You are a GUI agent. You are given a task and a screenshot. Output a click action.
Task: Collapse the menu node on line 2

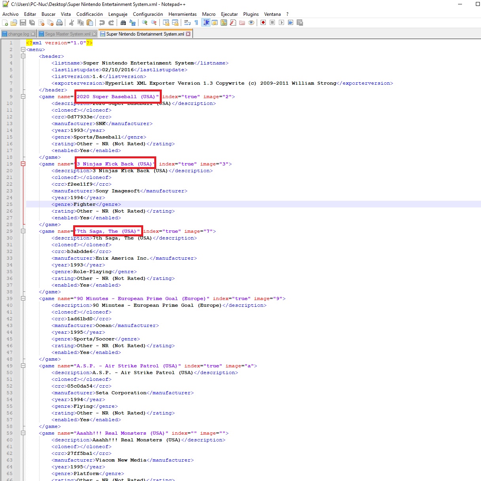(23, 49)
